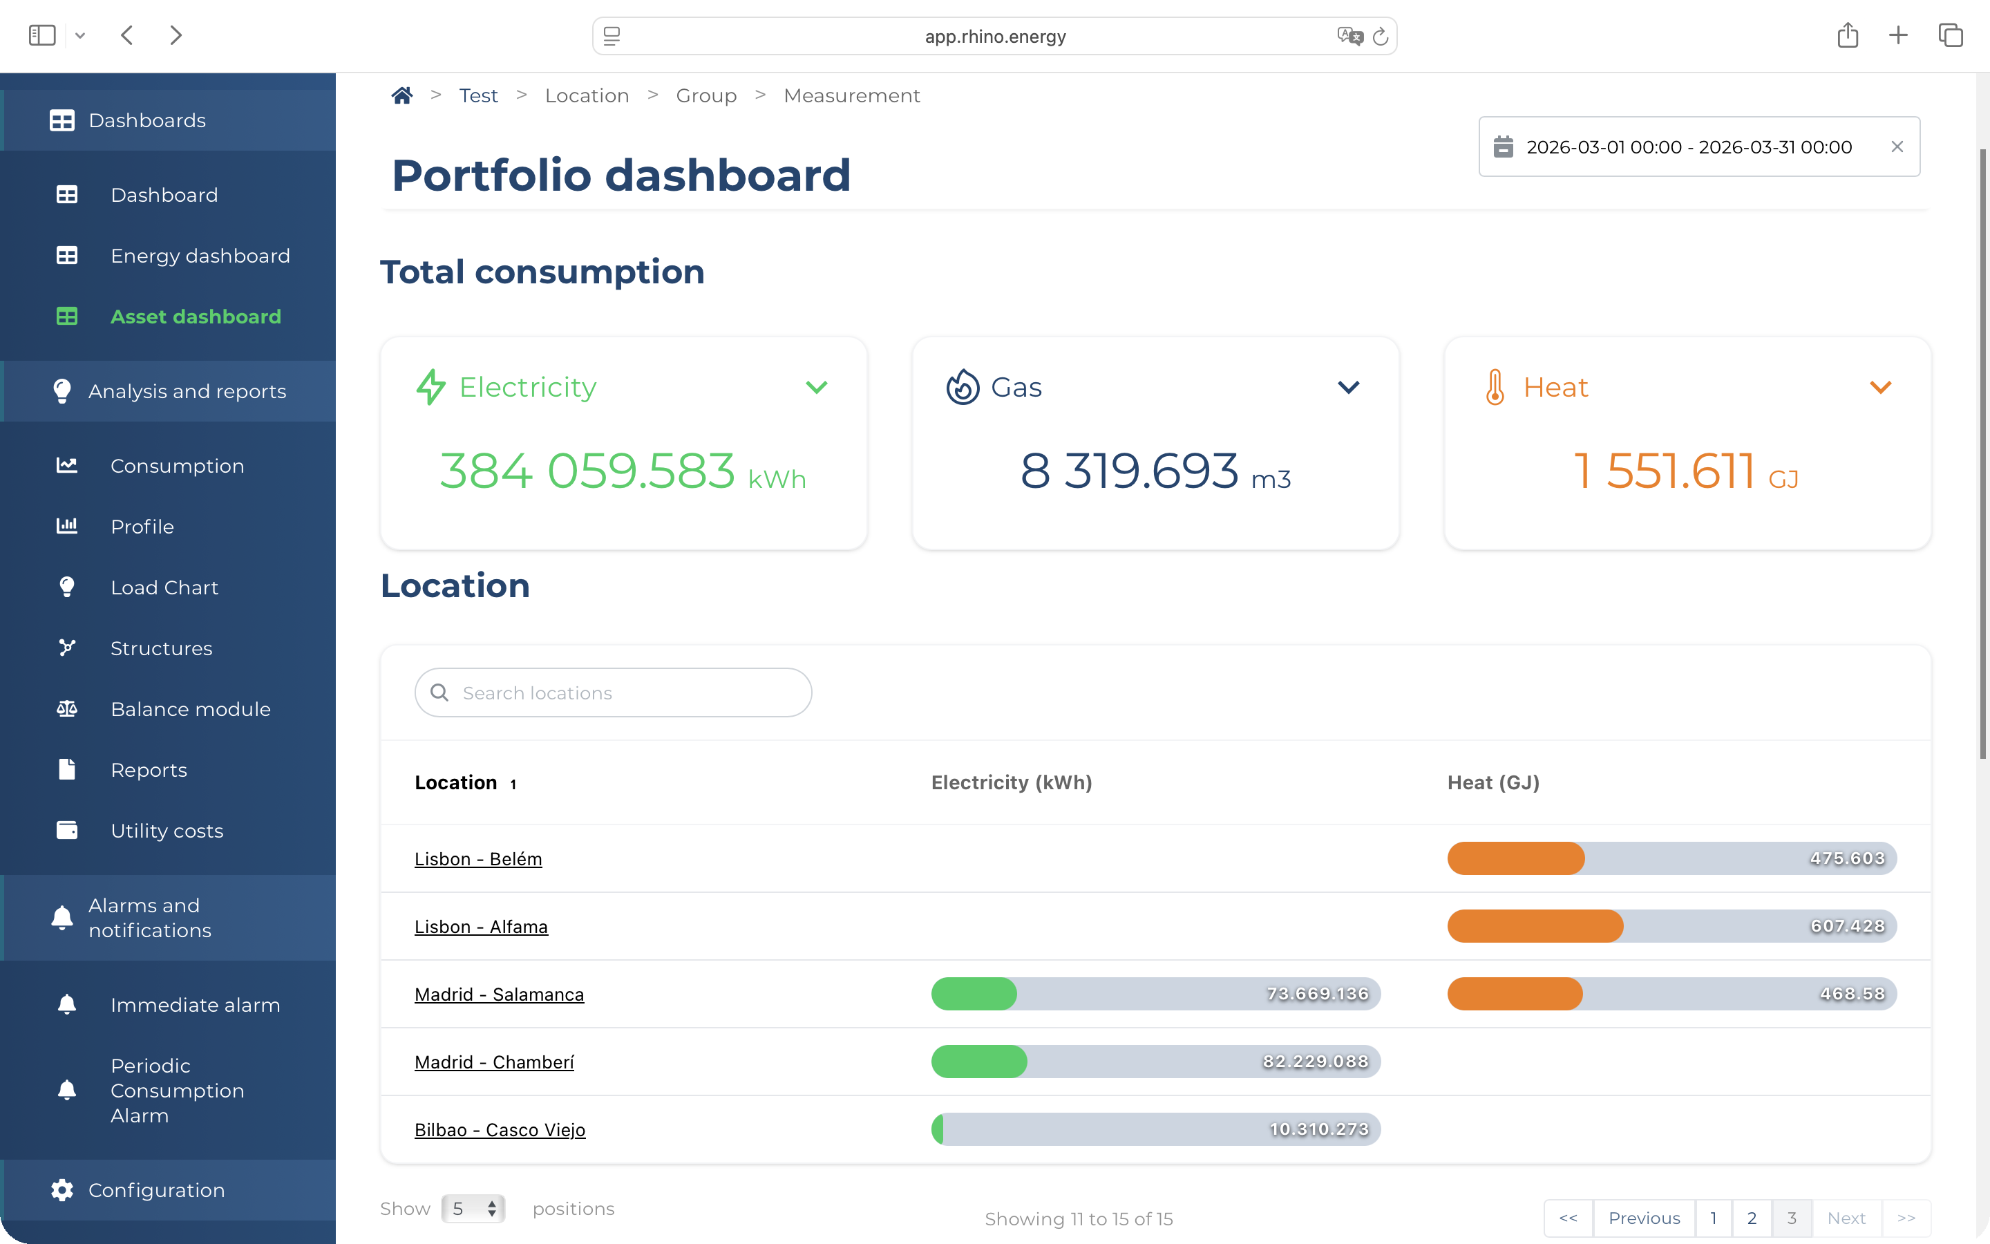Image resolution: width=1990 pixels, height=1244 pixels.
Task: Click the Consumption chart icon
Action: point(66,466)
